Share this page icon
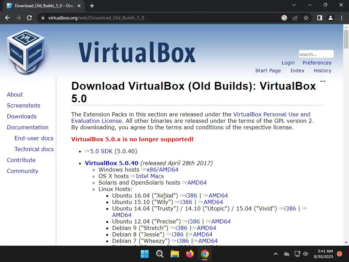Viewport: 349px width, 262px height. point(295,18)
